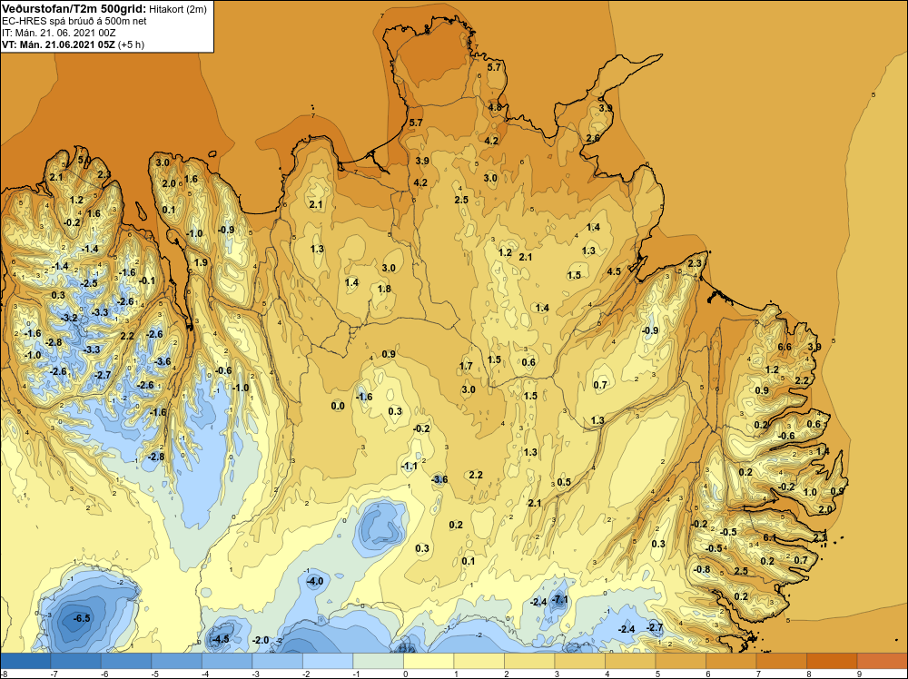Click the -6.5 temperature value
Image resolution: width=908 pixels, height=679 pixels.
tap(82, 618)
